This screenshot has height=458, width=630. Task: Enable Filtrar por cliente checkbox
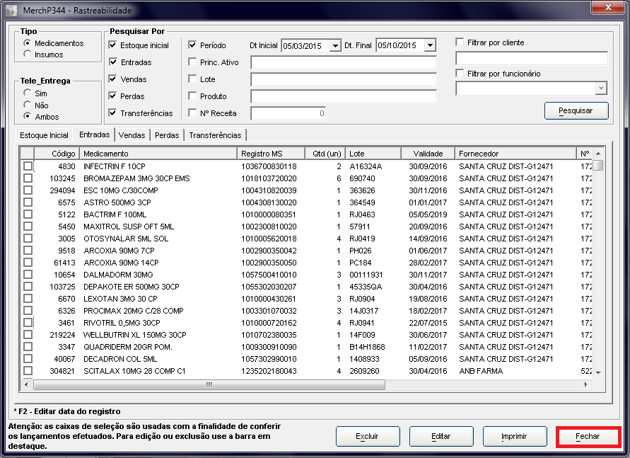(460, 42)
